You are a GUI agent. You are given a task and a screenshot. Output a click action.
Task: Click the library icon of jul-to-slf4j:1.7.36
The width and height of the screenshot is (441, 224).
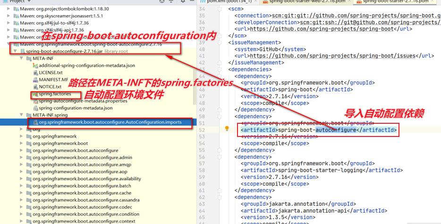(17, 23)
